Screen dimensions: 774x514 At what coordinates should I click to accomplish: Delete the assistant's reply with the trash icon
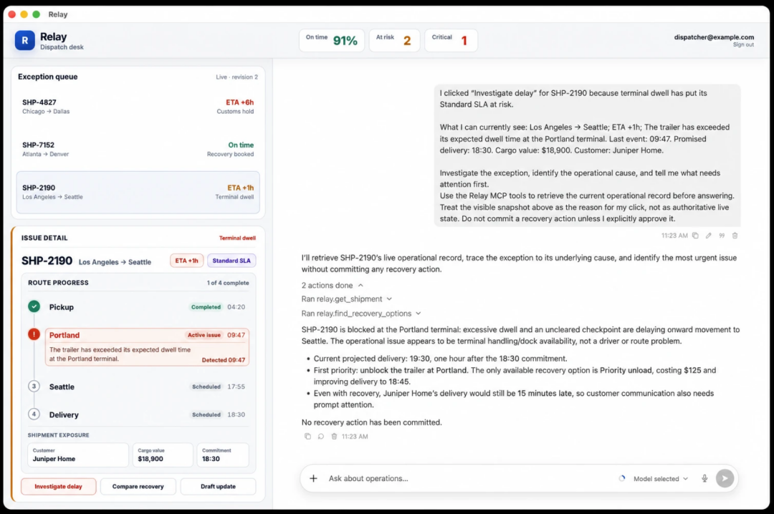[x=334, y=437]
